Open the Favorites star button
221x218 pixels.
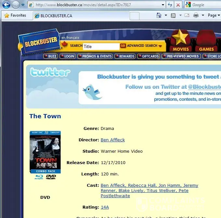coord(15,15)
